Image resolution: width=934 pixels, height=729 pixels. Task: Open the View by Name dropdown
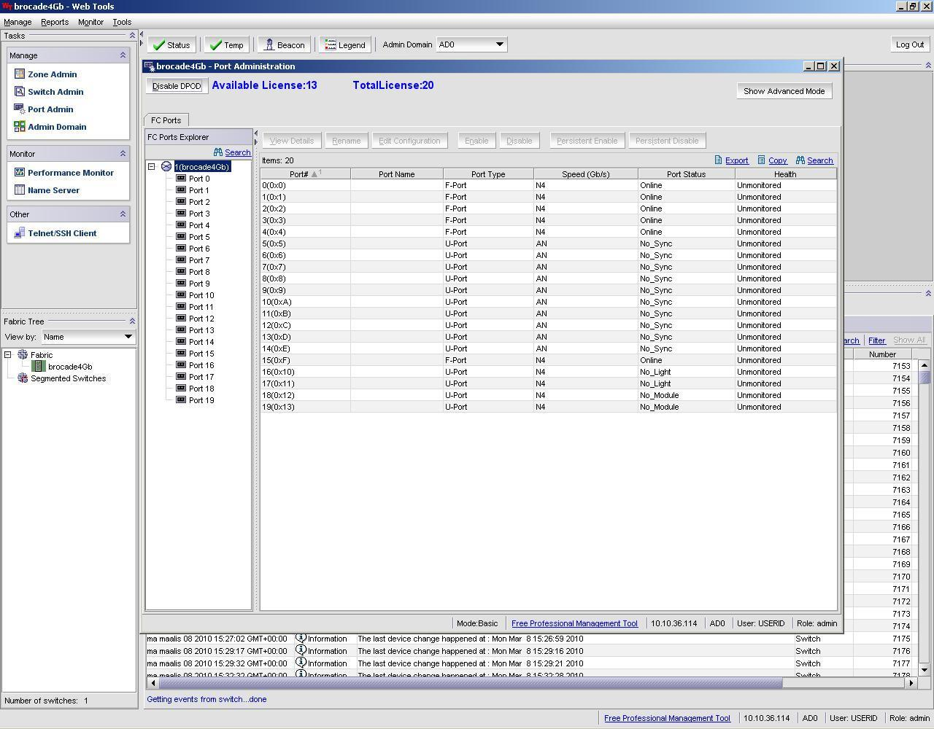(88, 336)
